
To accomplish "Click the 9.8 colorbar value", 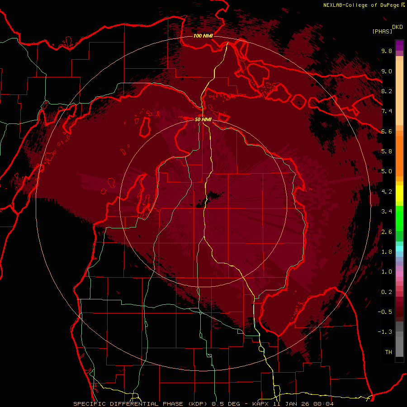I will (x=387, y=51).
